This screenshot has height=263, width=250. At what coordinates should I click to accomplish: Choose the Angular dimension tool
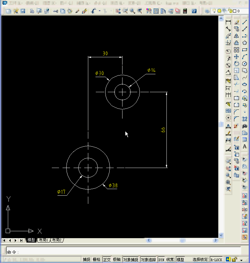(228, 72)
